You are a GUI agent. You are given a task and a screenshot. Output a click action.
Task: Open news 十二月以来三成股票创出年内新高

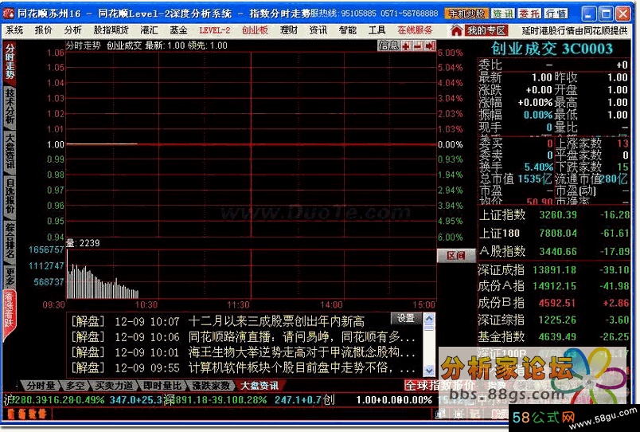click(276, 321)
